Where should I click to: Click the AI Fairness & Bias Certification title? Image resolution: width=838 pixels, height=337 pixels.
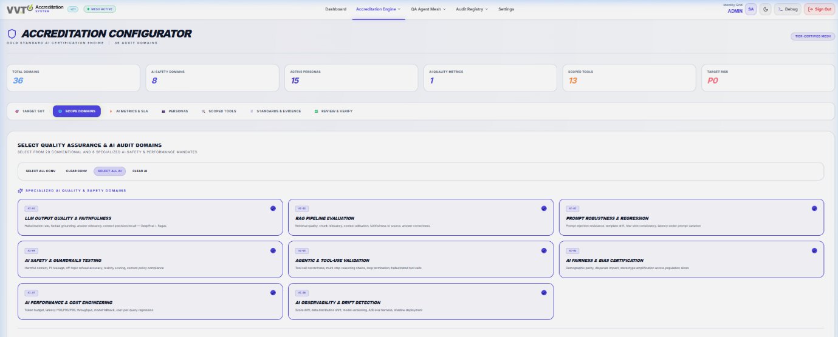[x=605, y=261]
